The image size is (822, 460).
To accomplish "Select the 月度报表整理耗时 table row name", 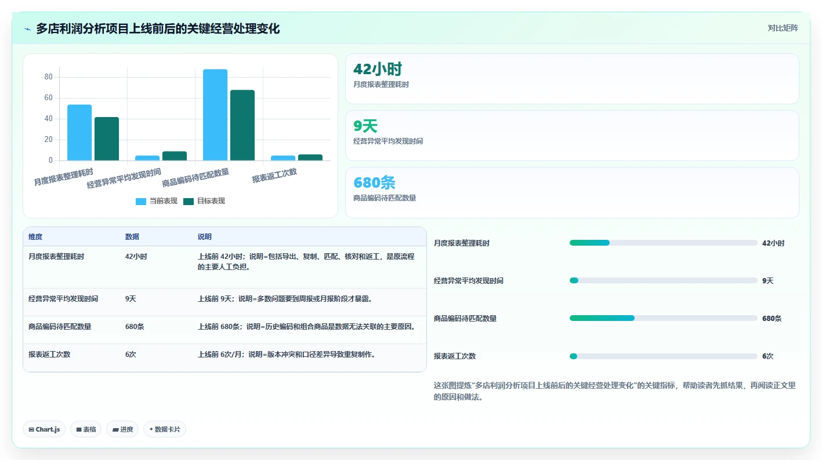I will (56, 257).
